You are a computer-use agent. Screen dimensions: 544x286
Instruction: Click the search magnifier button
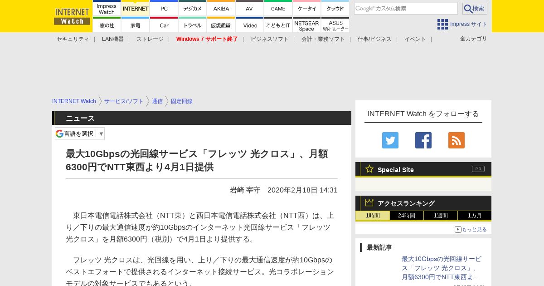coord(475,9)
